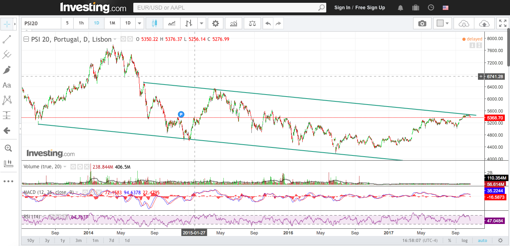Select the 3y time range
This screenshot has width=510, height=246.
(x=47, y=240)
